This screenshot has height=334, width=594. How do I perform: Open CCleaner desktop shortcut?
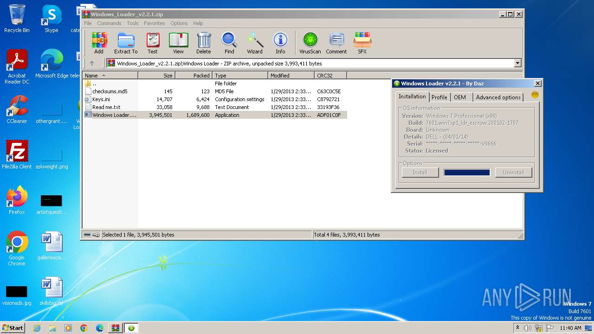pos(17,109)
